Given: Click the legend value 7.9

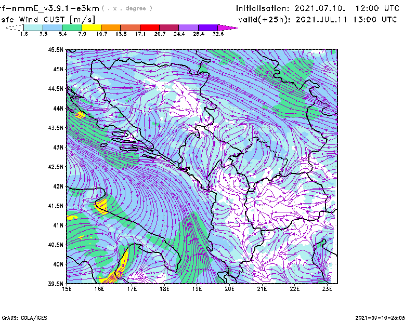Looking at the screenshot, I should 82,34.
